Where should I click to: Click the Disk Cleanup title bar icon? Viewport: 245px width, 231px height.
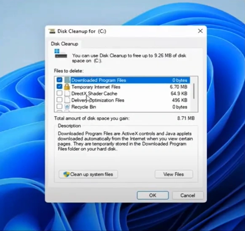point(52,31)
